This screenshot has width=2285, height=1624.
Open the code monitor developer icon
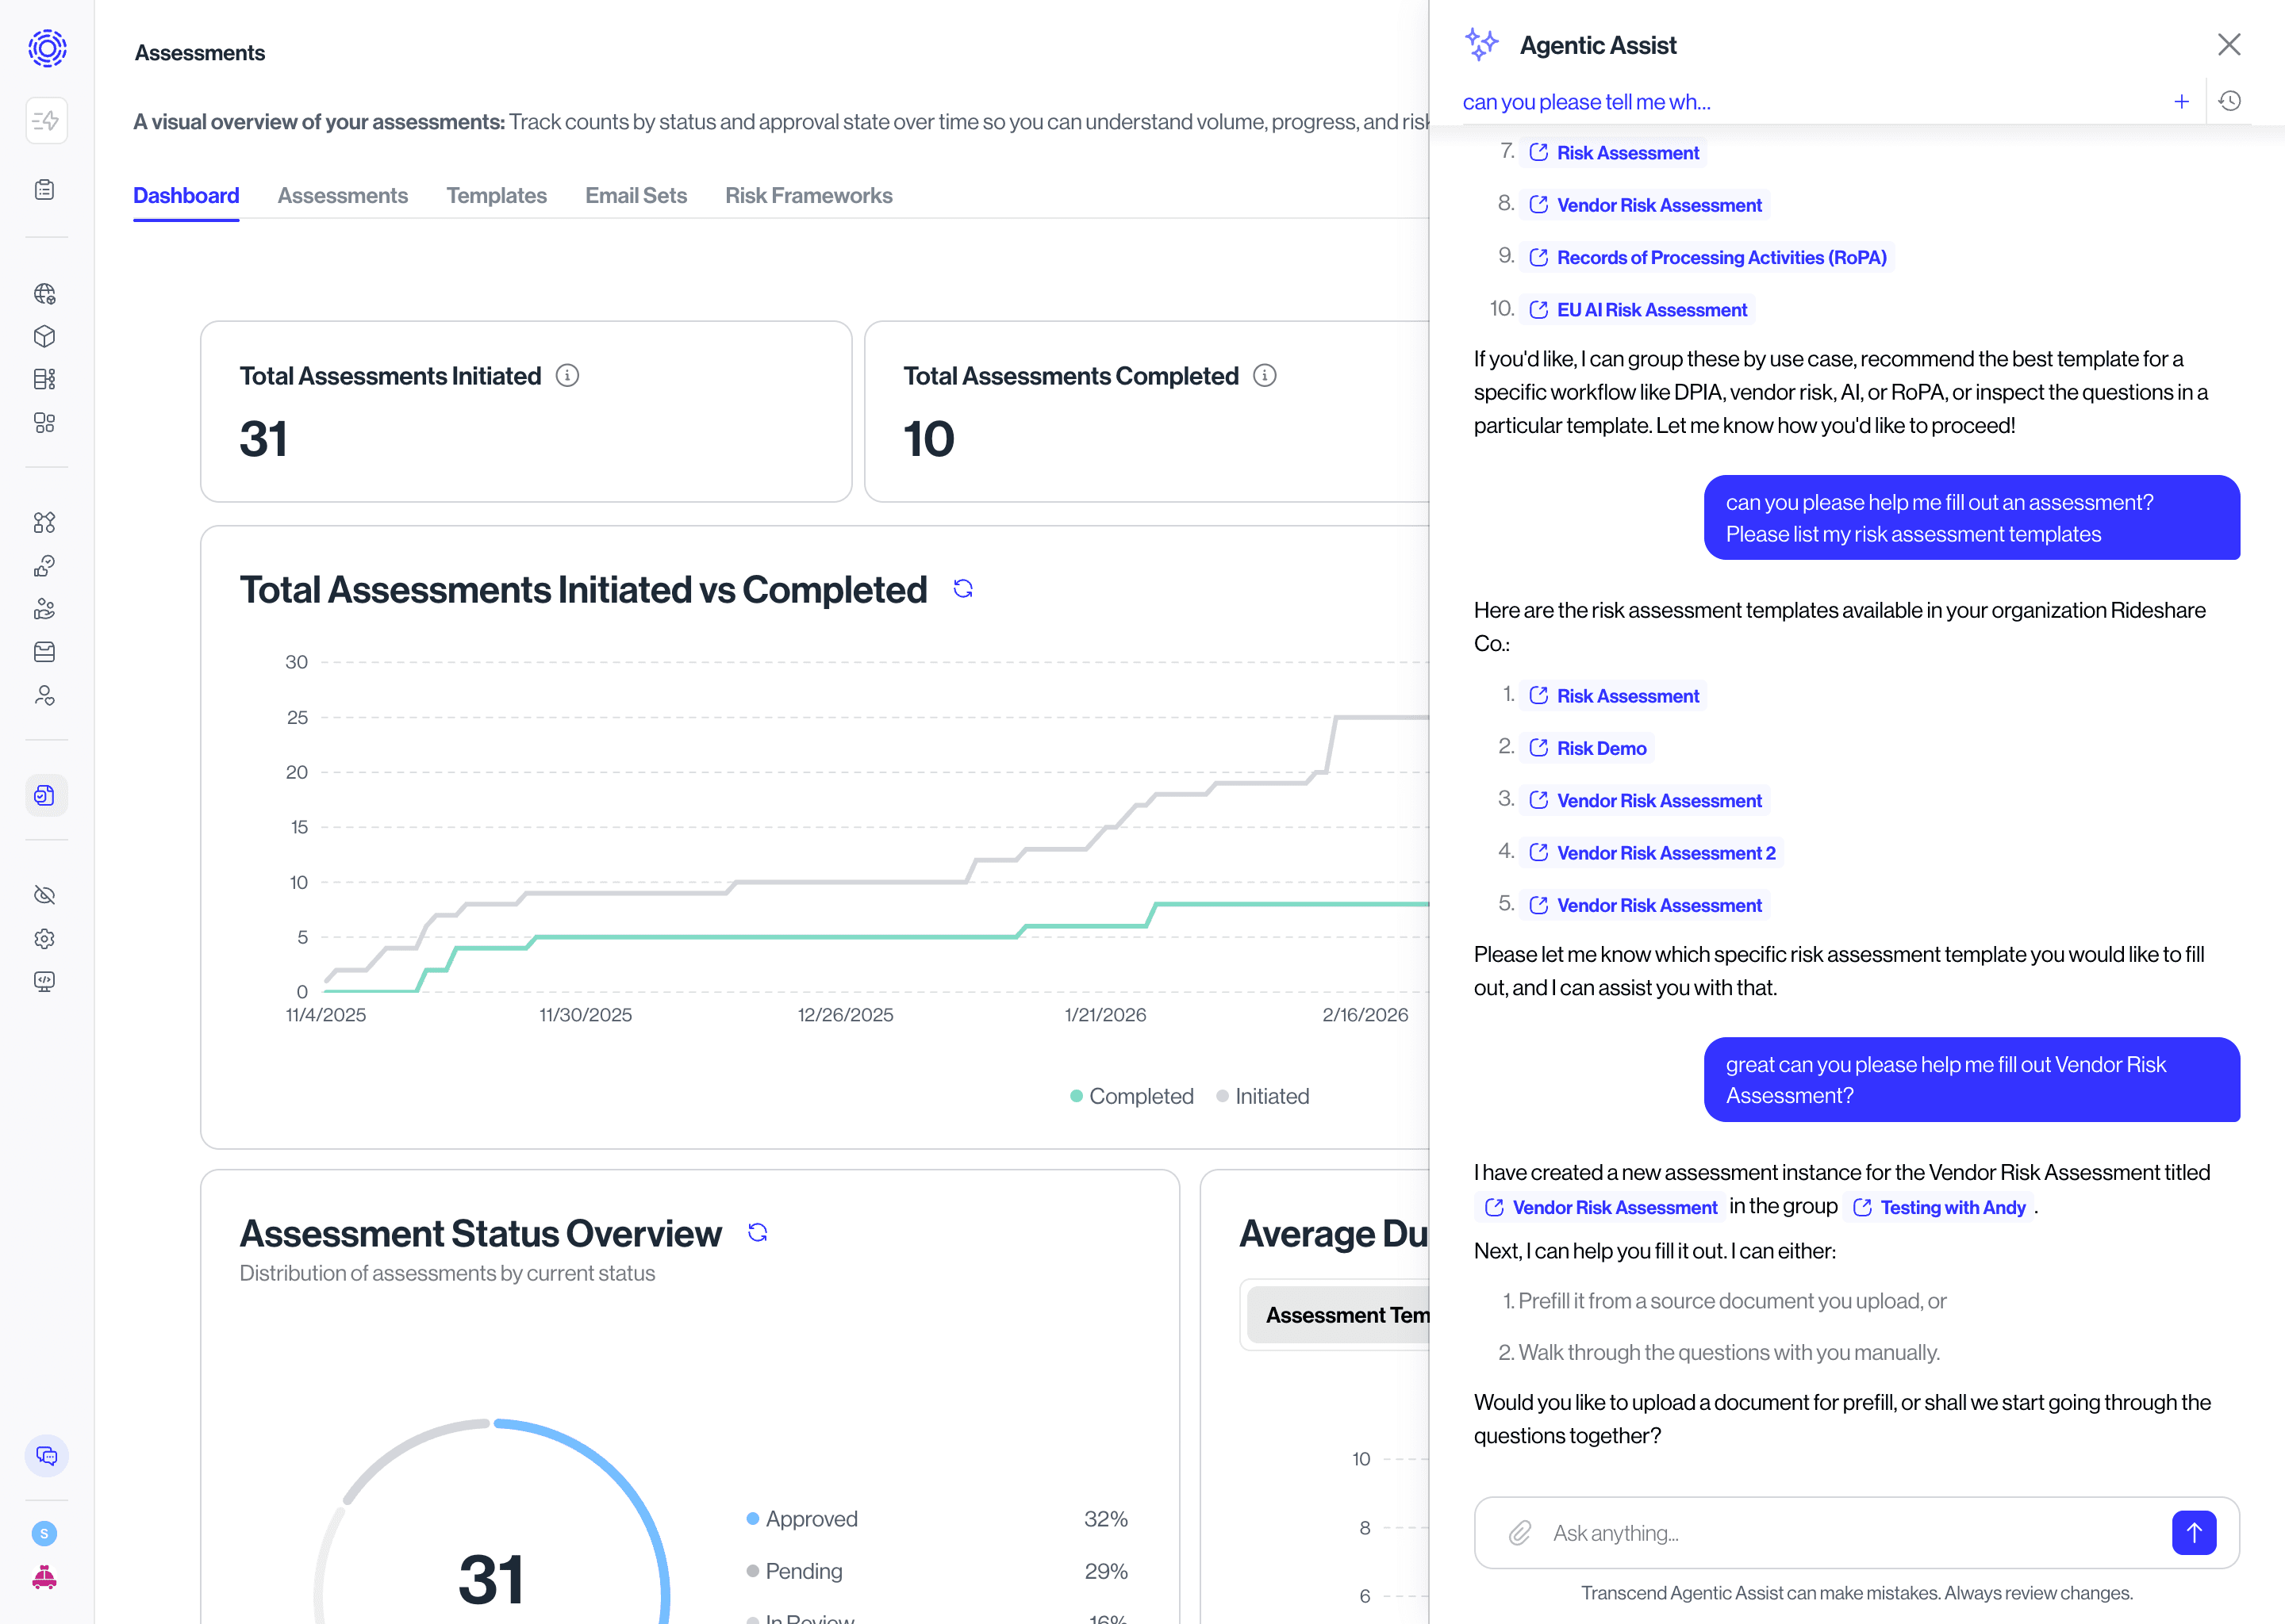(x=45, y=982)
